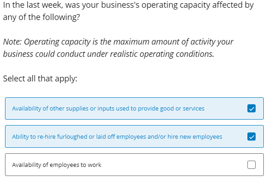Click the italic note defining operating capacity
267x181 pixels.
point(118,48)
